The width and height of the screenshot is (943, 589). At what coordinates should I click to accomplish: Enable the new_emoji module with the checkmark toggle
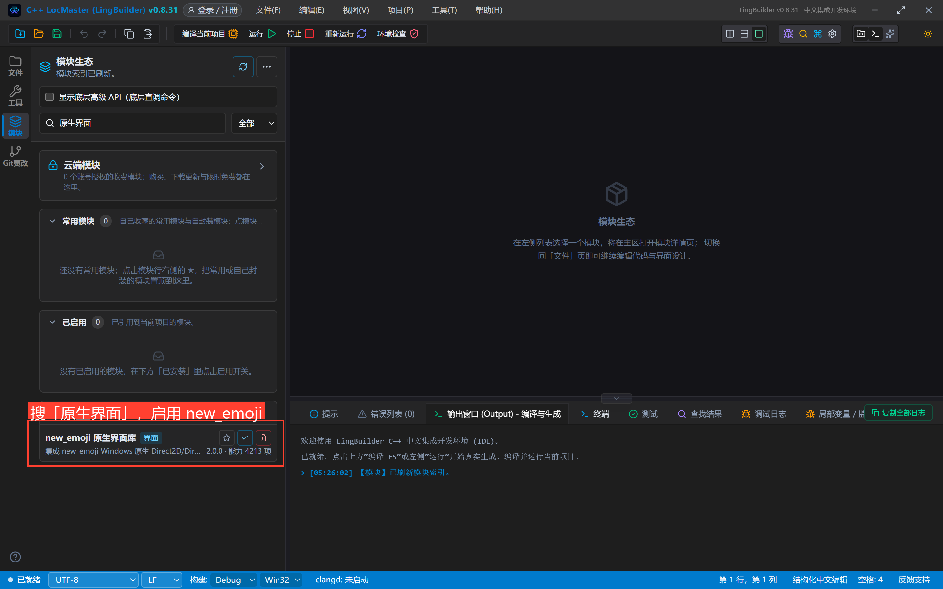tap(245, 438)
